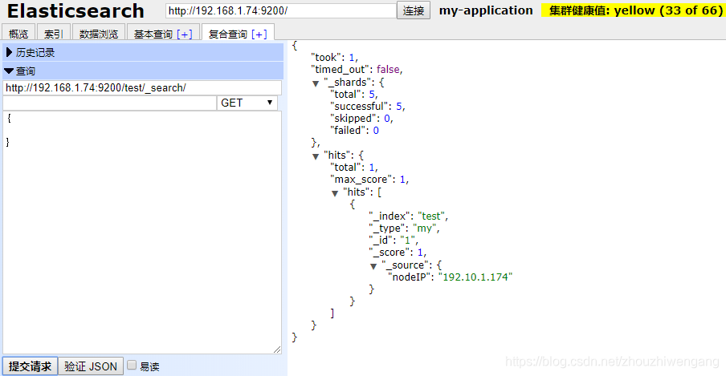Screen dimensions: 726x376
Task: Click the "failed": 0 line
Action: coord(355,131)
